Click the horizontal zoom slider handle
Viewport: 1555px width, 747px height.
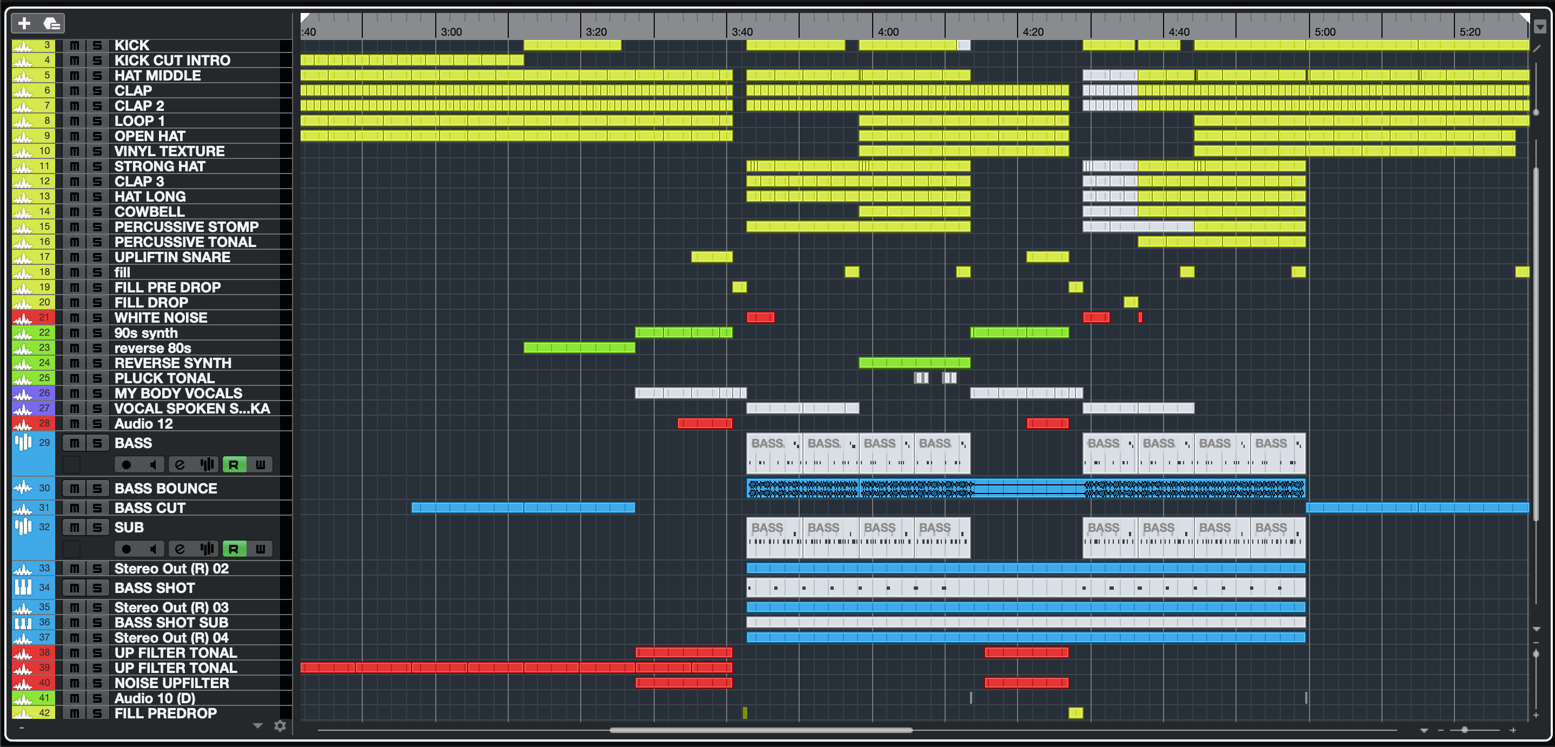tap(1465, 730)
